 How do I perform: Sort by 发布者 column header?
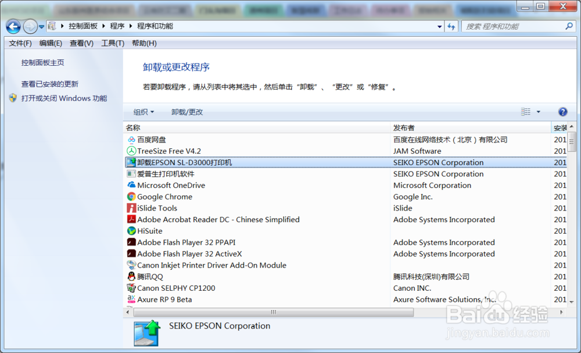(x=471, y=128)
